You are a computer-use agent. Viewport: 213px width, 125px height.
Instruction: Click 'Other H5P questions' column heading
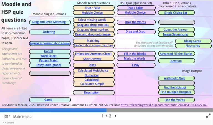[177, 3]
